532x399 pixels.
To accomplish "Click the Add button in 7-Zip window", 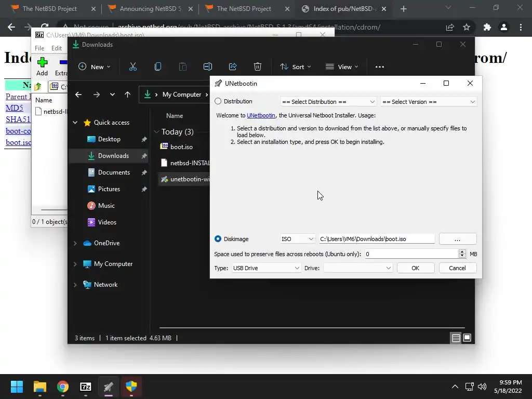I will tap(42, 67).
